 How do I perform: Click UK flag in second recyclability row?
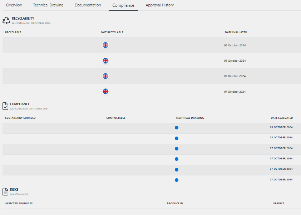tap(105, 61)
